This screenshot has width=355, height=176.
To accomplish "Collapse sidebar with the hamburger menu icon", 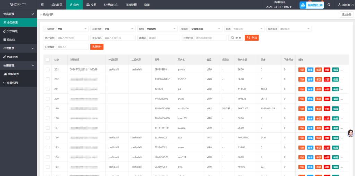I will point(42,5).
